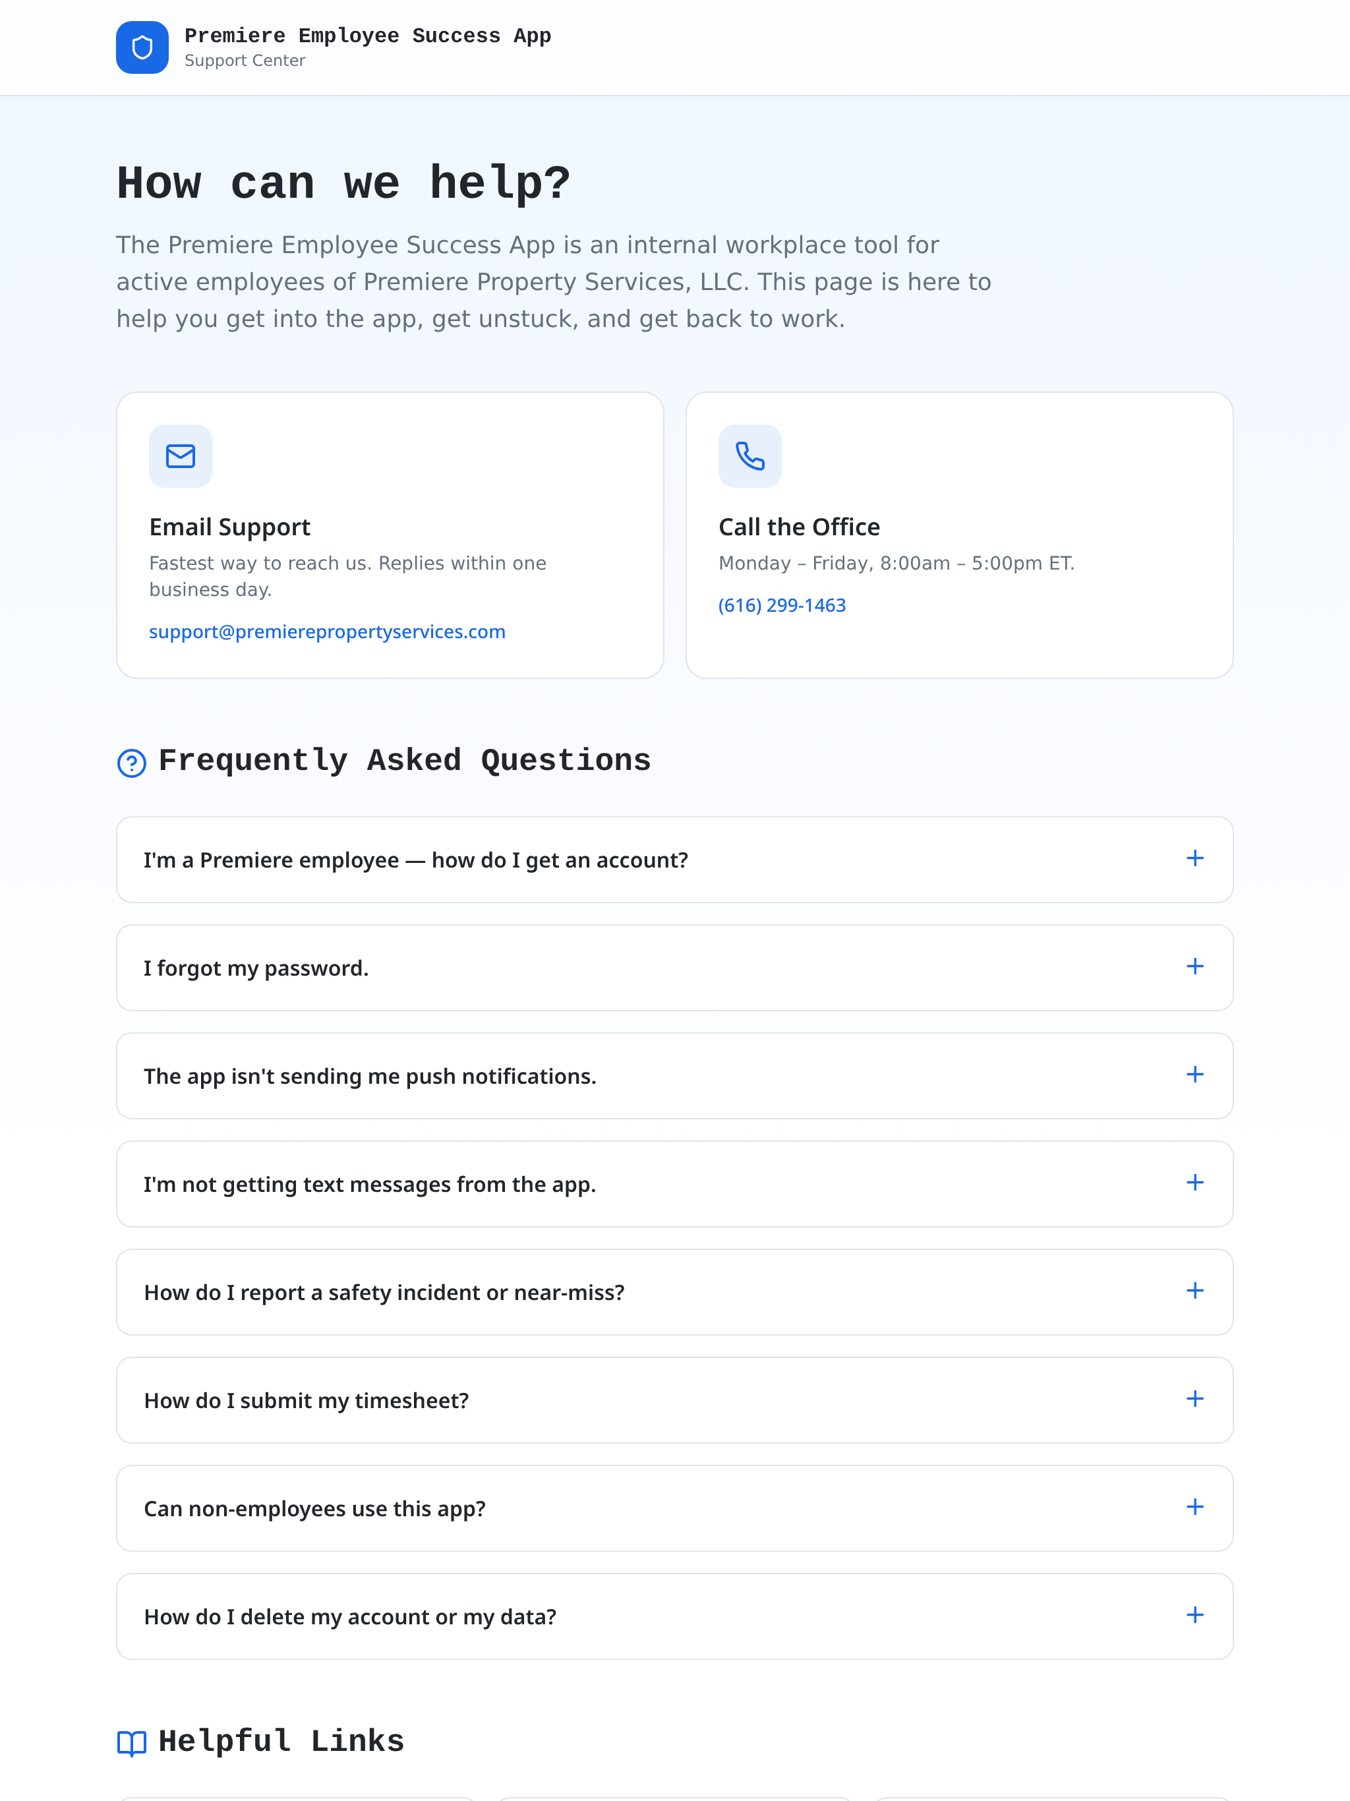Click the question mark icon beside Frequently Asked Questions
The height and width of the screenshot is (1801, 1350).
pos(132,763)
